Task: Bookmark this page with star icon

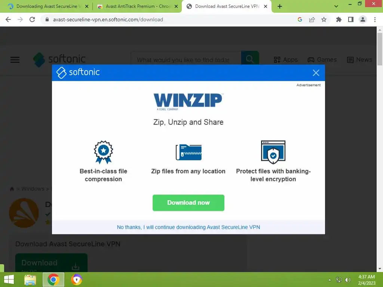Action: click(x=324, y=19)
